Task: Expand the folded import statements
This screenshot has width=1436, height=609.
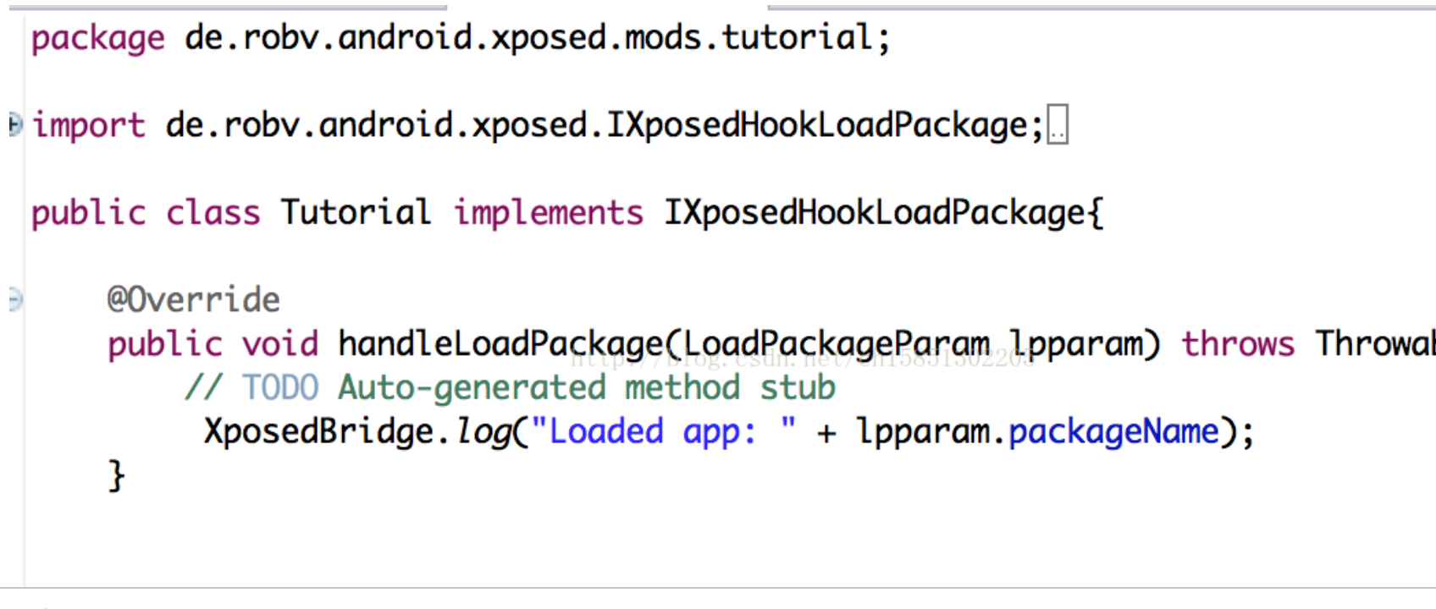Action: (14, 125)
